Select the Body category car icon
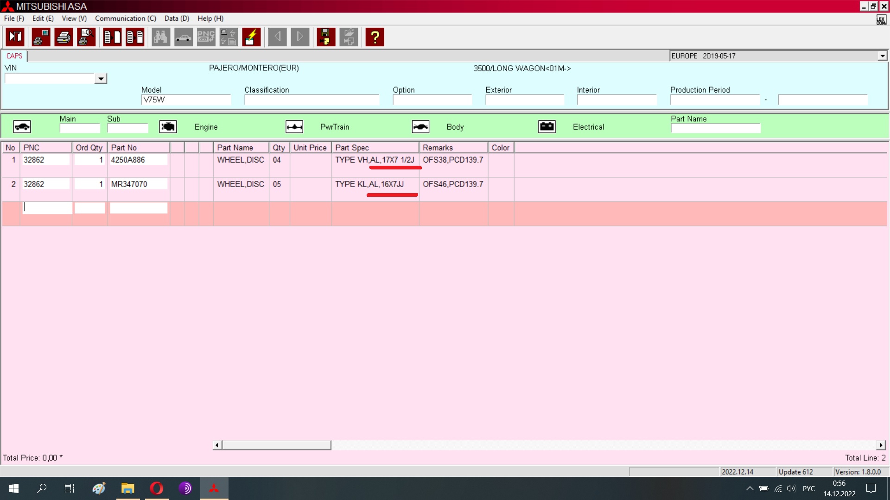 click(420, 127)
